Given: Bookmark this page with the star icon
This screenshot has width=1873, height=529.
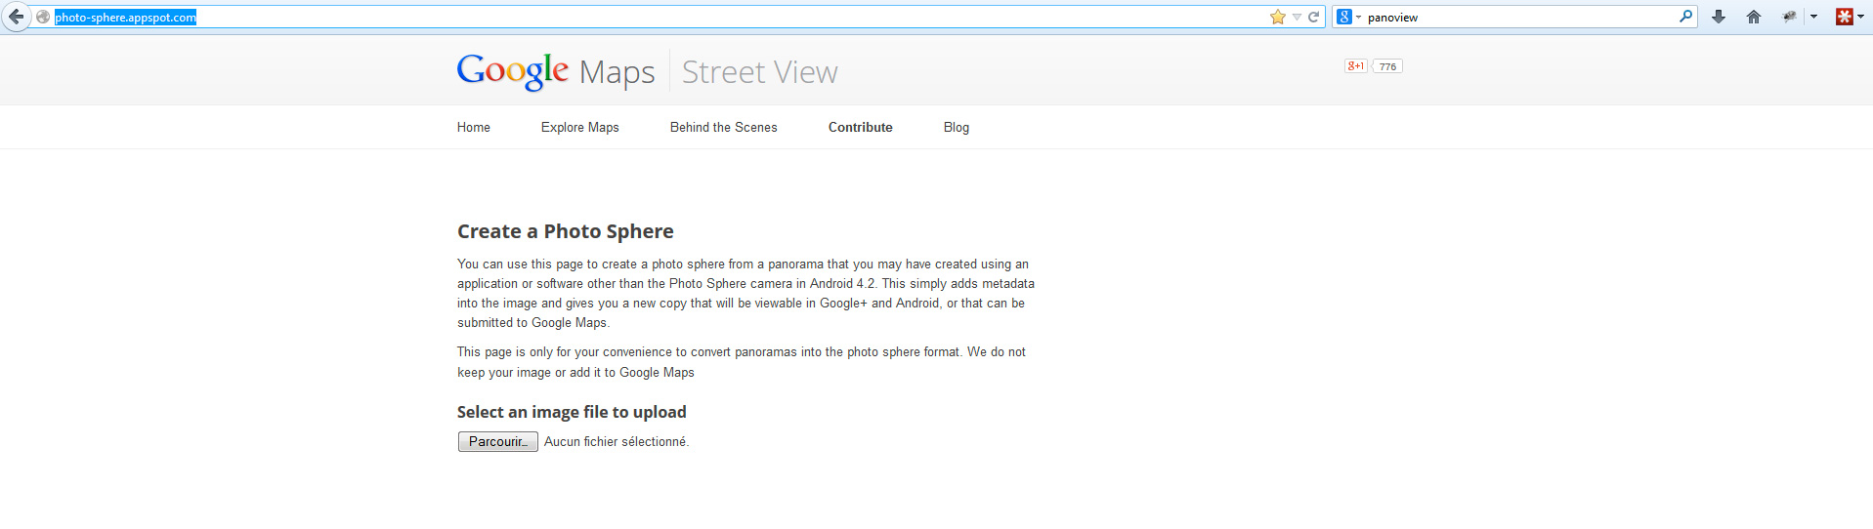Looking at the screenshot, I should coord(1277,17).
